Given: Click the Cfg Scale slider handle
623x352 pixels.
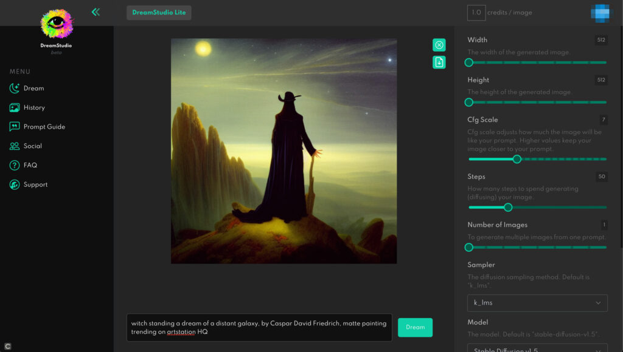Looking at the screenshot, I should point(517,159).
